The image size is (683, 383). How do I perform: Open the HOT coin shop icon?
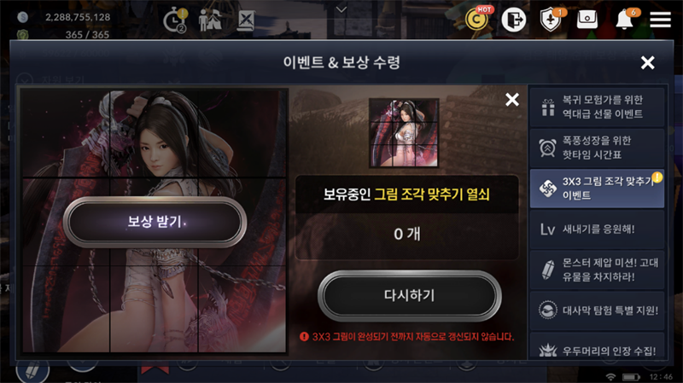[476, 19]
